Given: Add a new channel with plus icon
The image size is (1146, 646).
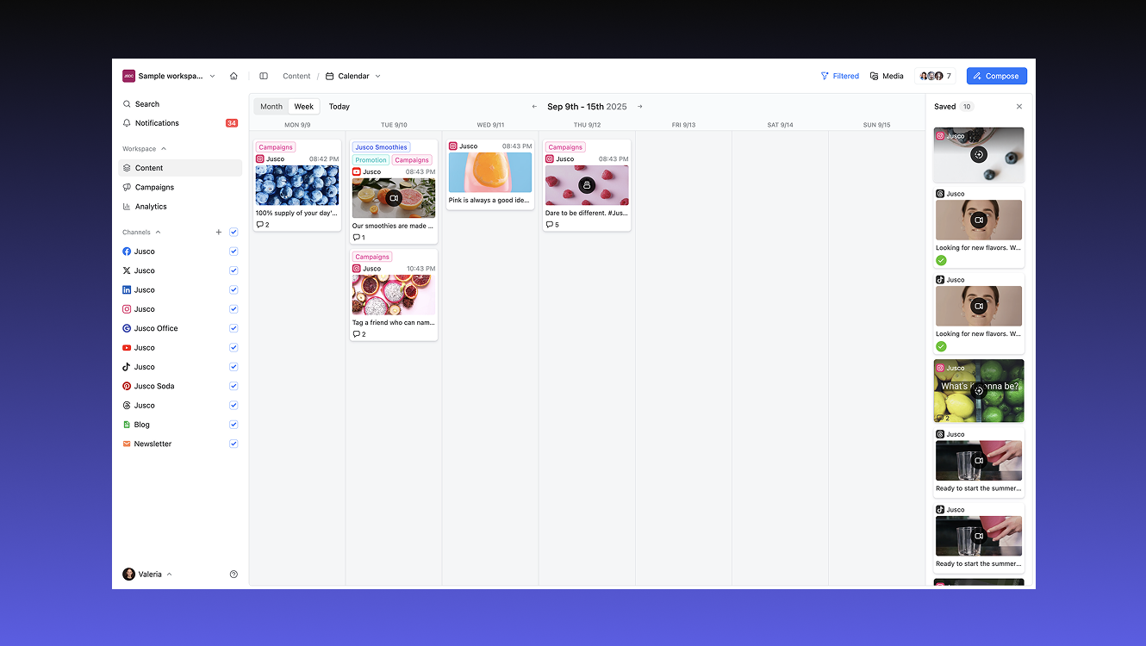Looking at the screenshot, I should (x=219, y=233).
